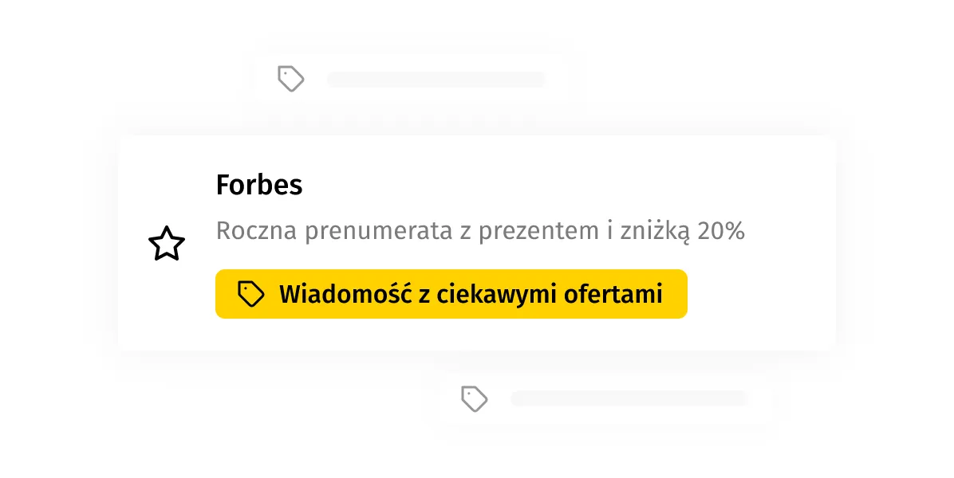The height and width of the screenshot is (478, 954).
Task: Click the "20%" discount text
Action: (720, 232)
